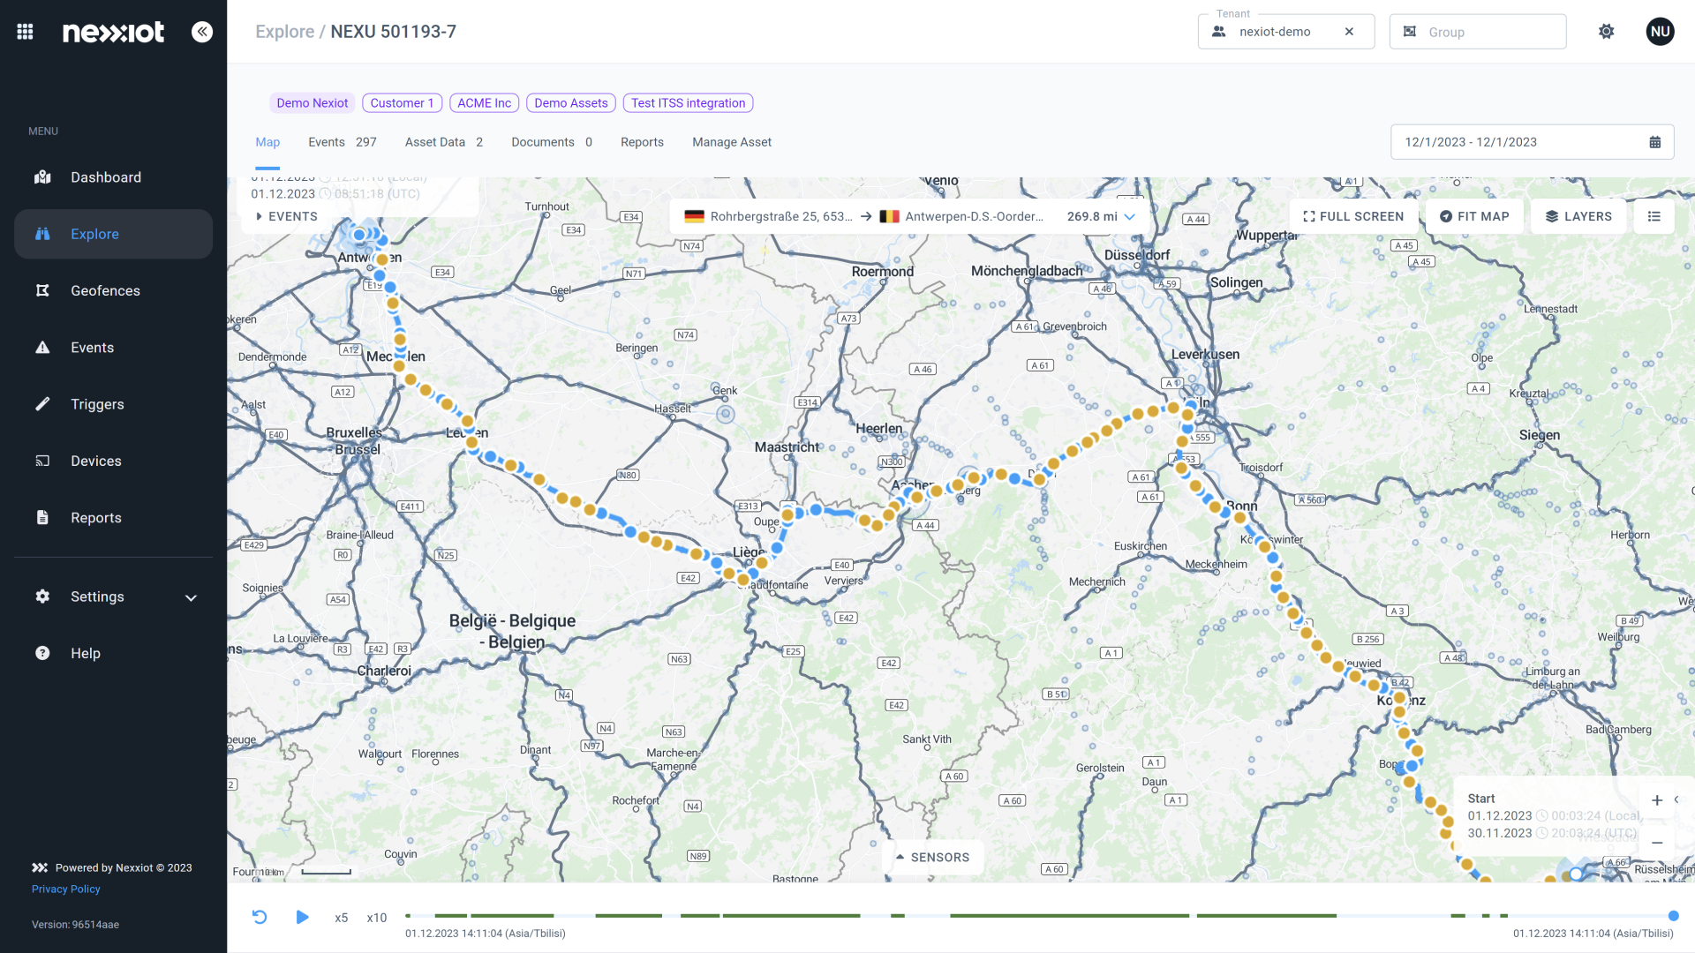The image size is (1695, 953).
Task: Click the Devices cast icon
Action: [x=42, y=461]
